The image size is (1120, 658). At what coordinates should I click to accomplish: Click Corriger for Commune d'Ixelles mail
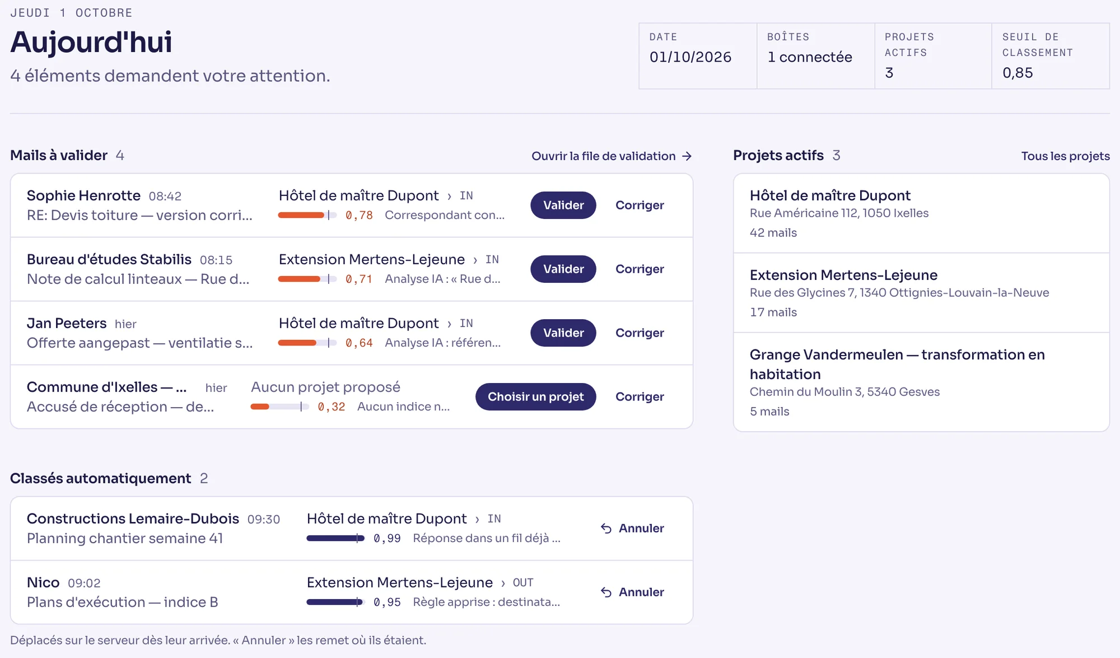[x=640, y=396]
